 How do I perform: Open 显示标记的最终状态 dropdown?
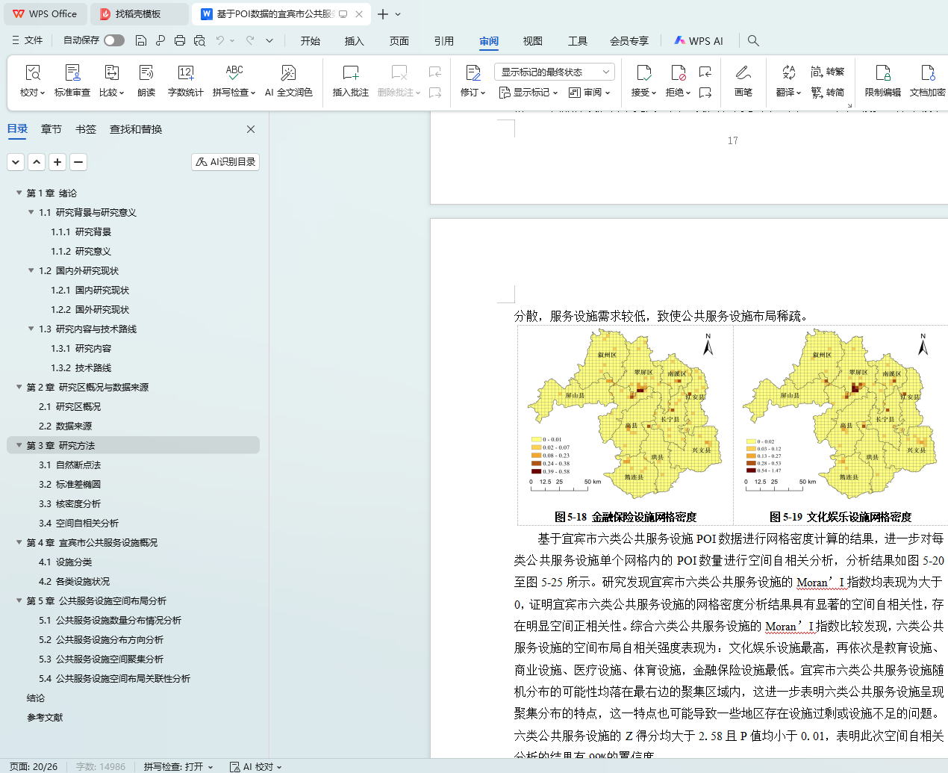(554, 72)
